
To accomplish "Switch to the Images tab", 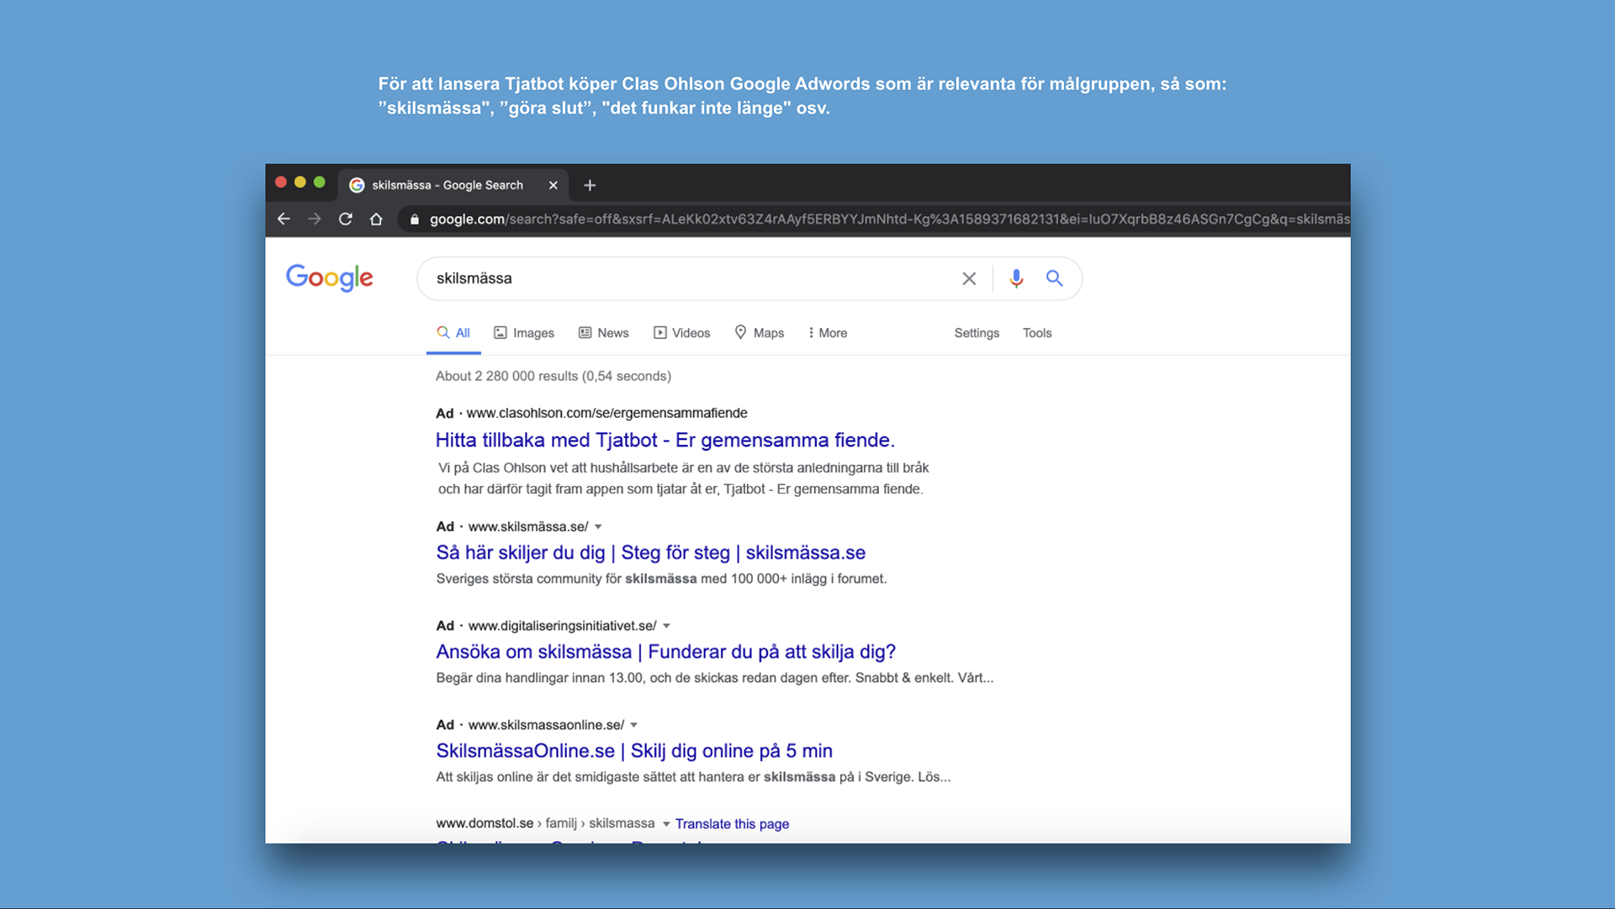I will tap(523, 333).
